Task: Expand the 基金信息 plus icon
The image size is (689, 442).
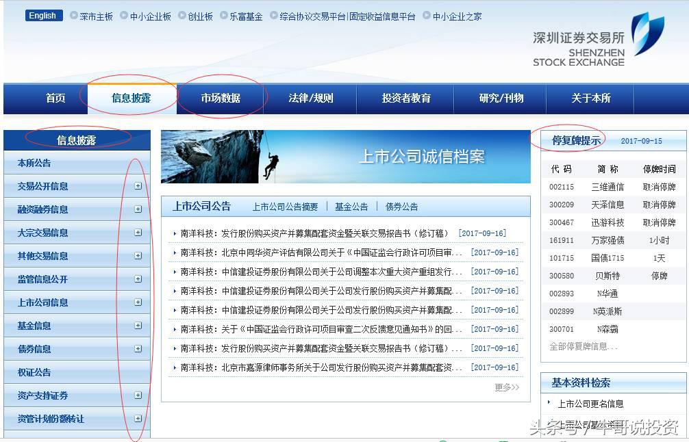Action: coord(138,326)
